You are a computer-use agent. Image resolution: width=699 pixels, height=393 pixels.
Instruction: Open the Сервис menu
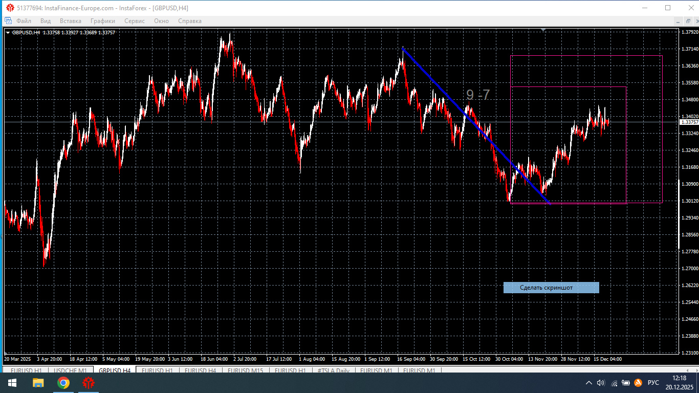(135, 21)
